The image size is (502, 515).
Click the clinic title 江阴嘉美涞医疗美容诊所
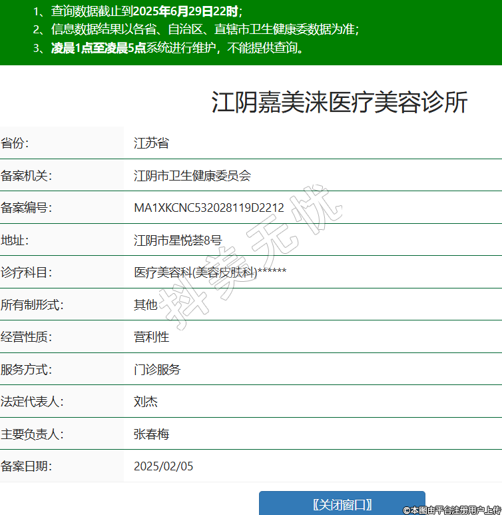[x=340, y=103]
